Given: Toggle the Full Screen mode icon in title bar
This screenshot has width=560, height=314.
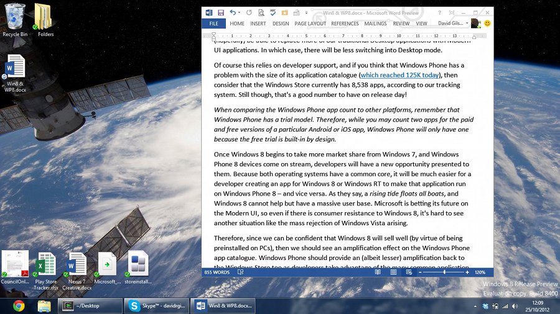Looking at the screenshot, I should [452, 13].
